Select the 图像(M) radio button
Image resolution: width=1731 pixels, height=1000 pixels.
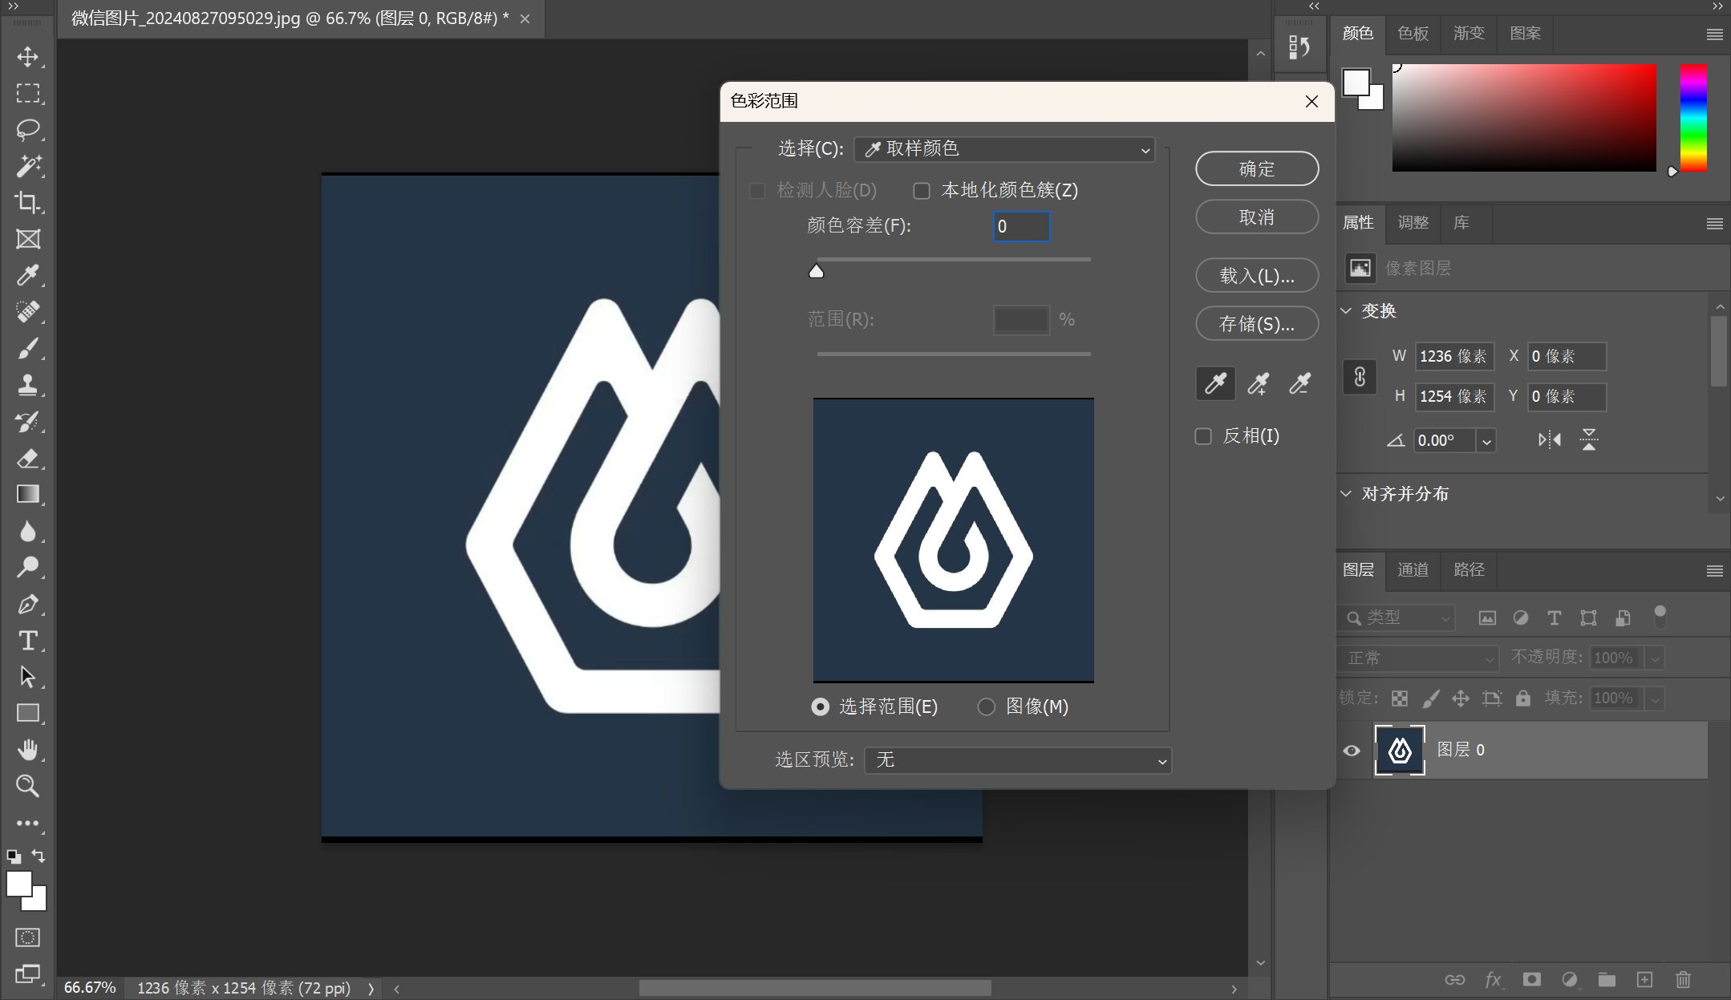click(x=986, y=706)
